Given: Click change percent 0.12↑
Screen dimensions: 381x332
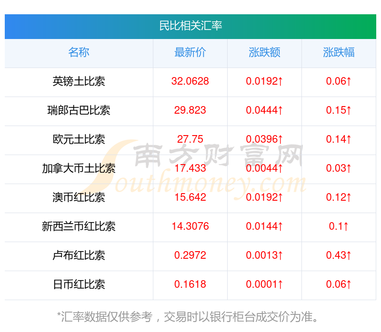Looking at the screenshot, I should (x=339, y=197).
